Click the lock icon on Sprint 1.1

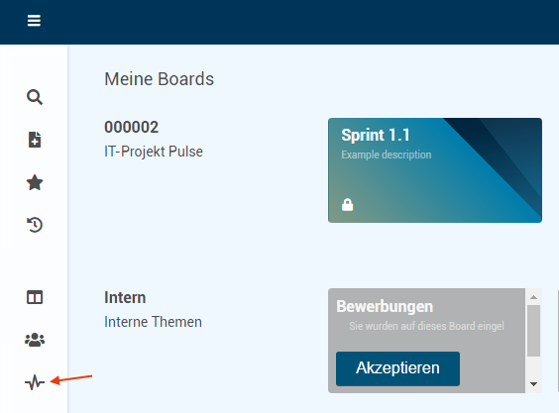click(x=348, y=205)
